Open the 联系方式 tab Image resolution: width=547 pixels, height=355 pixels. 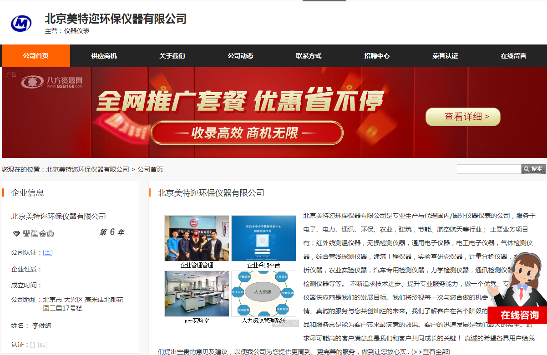[x=309, y=56]
